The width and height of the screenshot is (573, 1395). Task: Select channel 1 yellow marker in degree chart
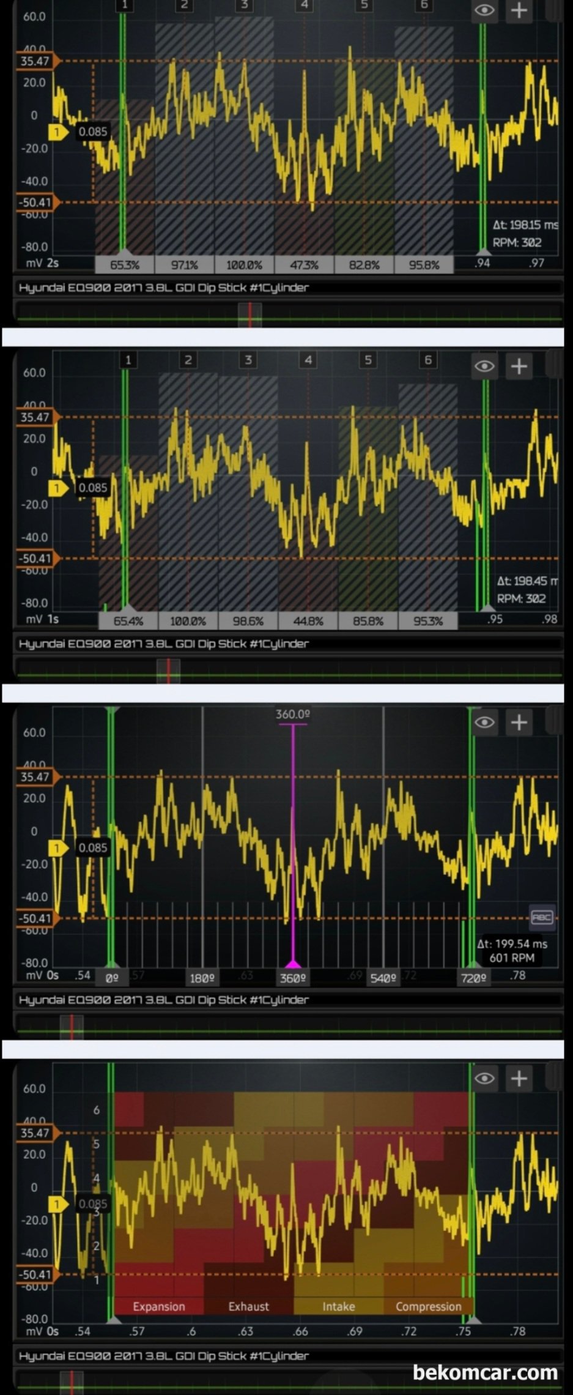pos(58,847)
